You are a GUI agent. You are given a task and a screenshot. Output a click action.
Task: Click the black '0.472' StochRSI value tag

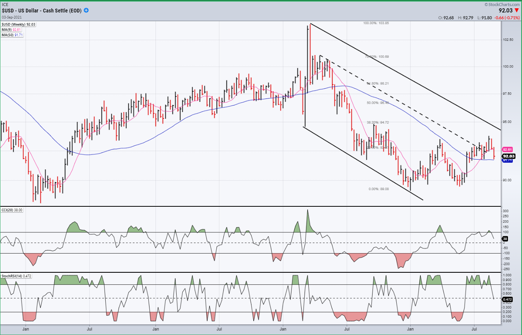(x=507, y=300)
